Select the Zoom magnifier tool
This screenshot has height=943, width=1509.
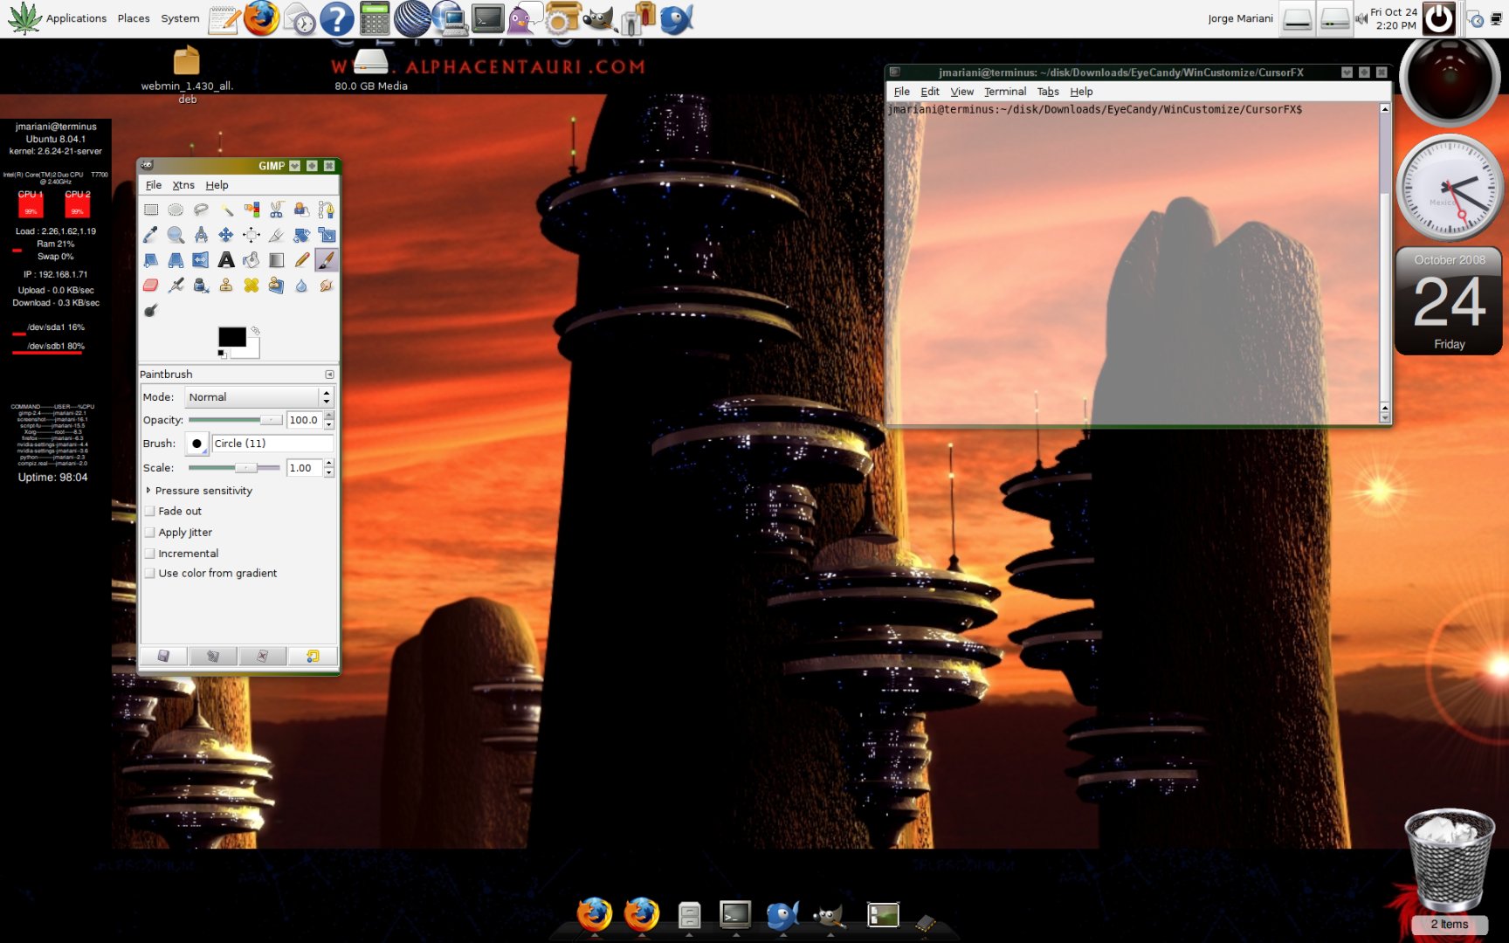tap(176, 235)
